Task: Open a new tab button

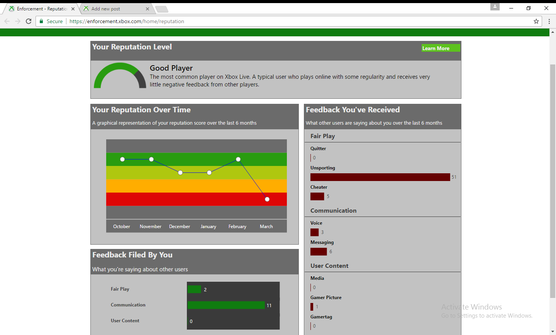Action: (x=162, y=9)
